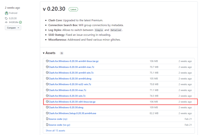
Task: Click Feb 21 date for Source code (tar.gz)
Action: 188,125
